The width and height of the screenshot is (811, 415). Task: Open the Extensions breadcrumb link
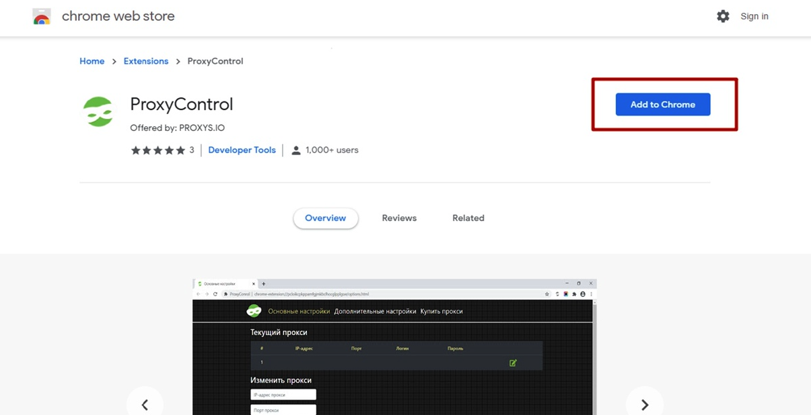point(145,60)
